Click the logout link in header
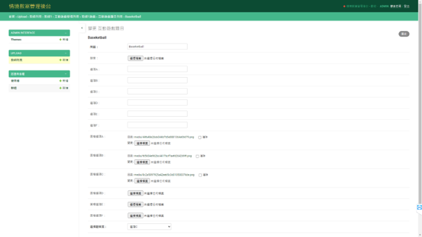This screenshot has width=422, height=237. [x=407, y=6]
